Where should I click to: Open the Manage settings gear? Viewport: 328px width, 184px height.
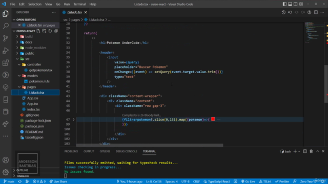6,172
